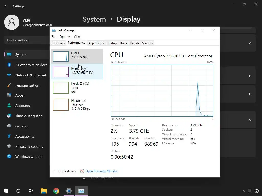Click the 0:00:50:42 up time value
This screenshot has height=196, width=262.
click(122, 157)
